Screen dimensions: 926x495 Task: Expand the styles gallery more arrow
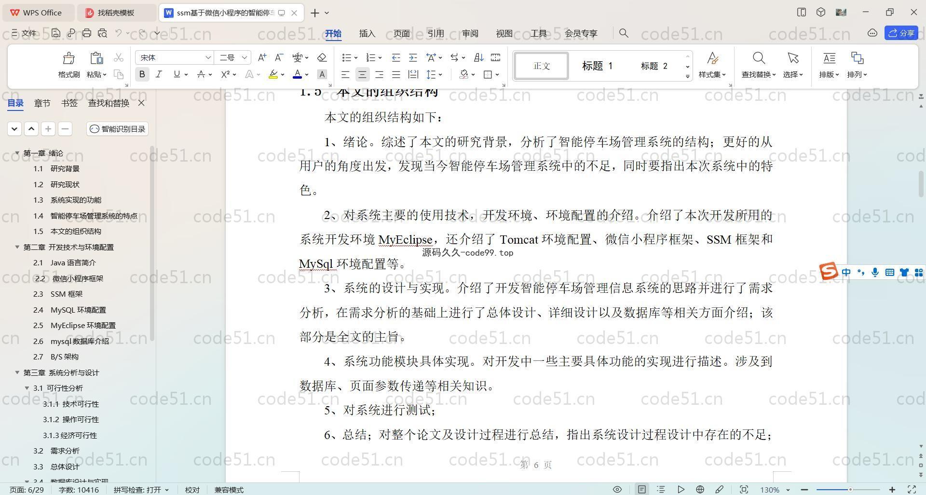[x=687, y=77]
